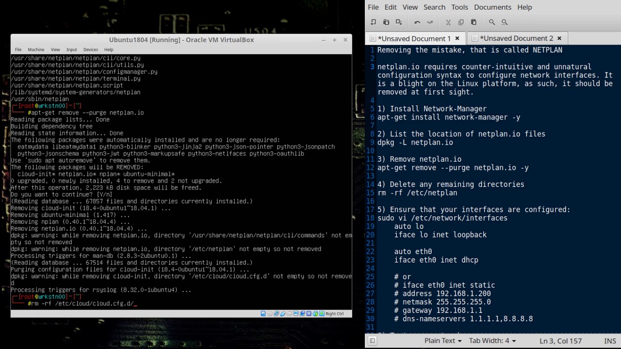Open VirtualBox Help menu

pyautogui.click(x=109, y=49)
